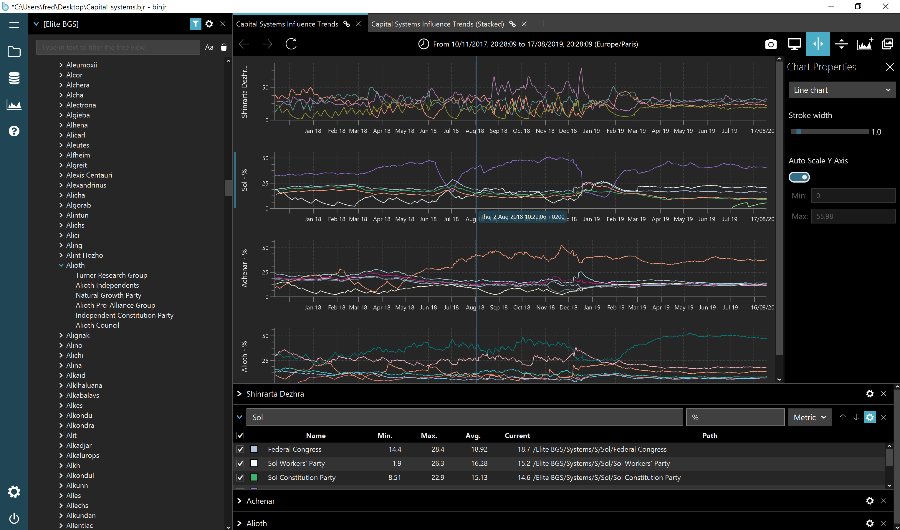Unlink the Stacked tab timeline

coord(512,24)
